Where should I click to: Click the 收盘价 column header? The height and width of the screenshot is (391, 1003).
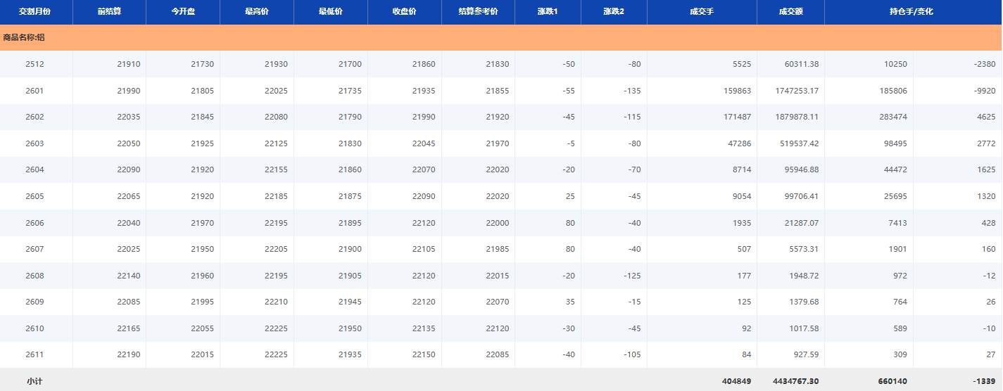404,12
